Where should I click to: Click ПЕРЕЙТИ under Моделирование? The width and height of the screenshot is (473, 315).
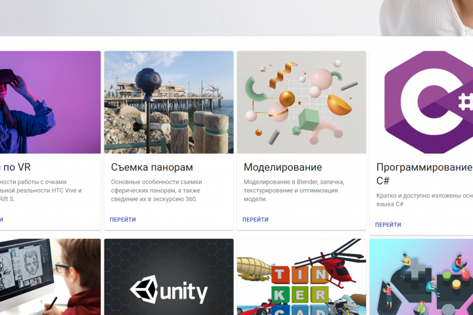(x=256, y=220)
